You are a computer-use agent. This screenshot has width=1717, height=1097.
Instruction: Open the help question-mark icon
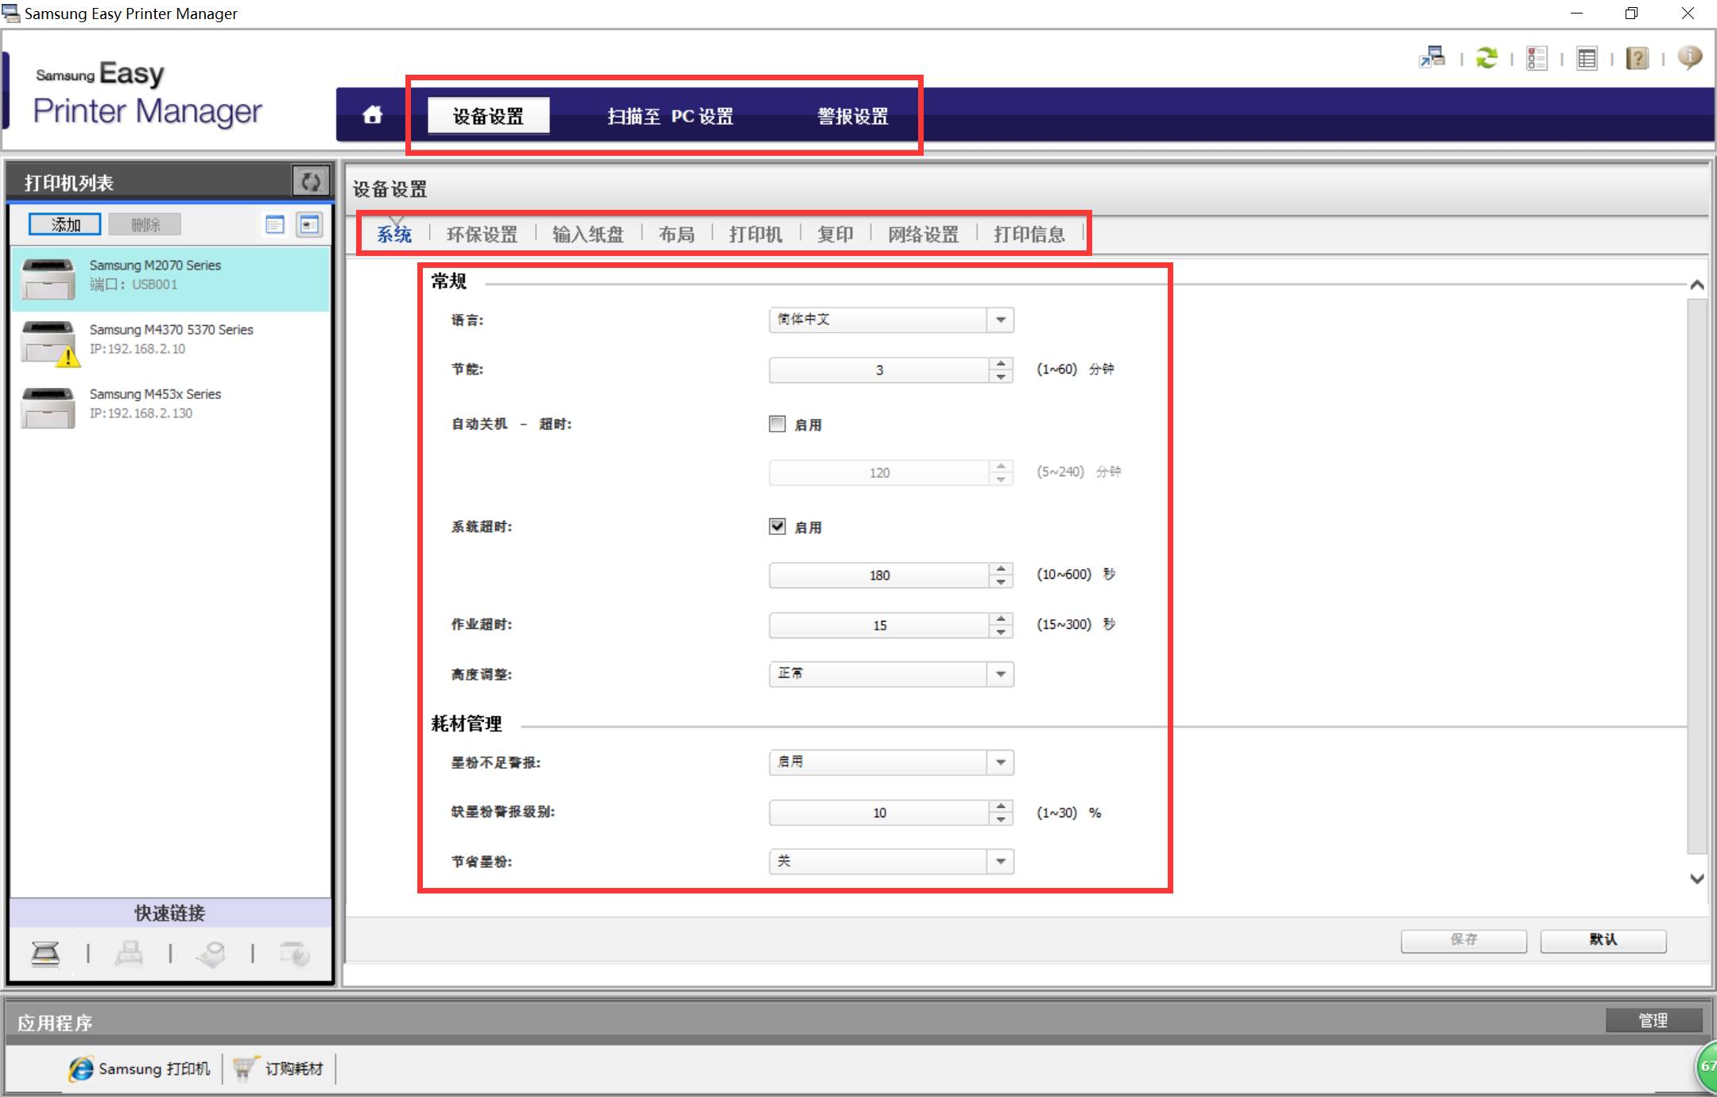click(1637, 58)
